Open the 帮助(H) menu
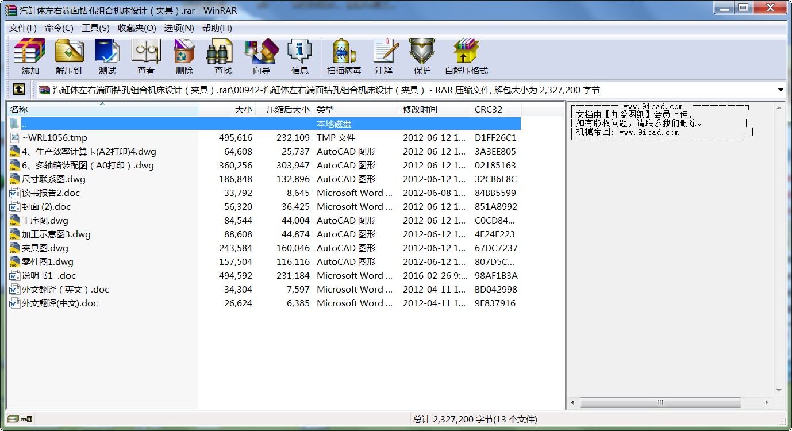The image size is (792, 431). [217, 28]
